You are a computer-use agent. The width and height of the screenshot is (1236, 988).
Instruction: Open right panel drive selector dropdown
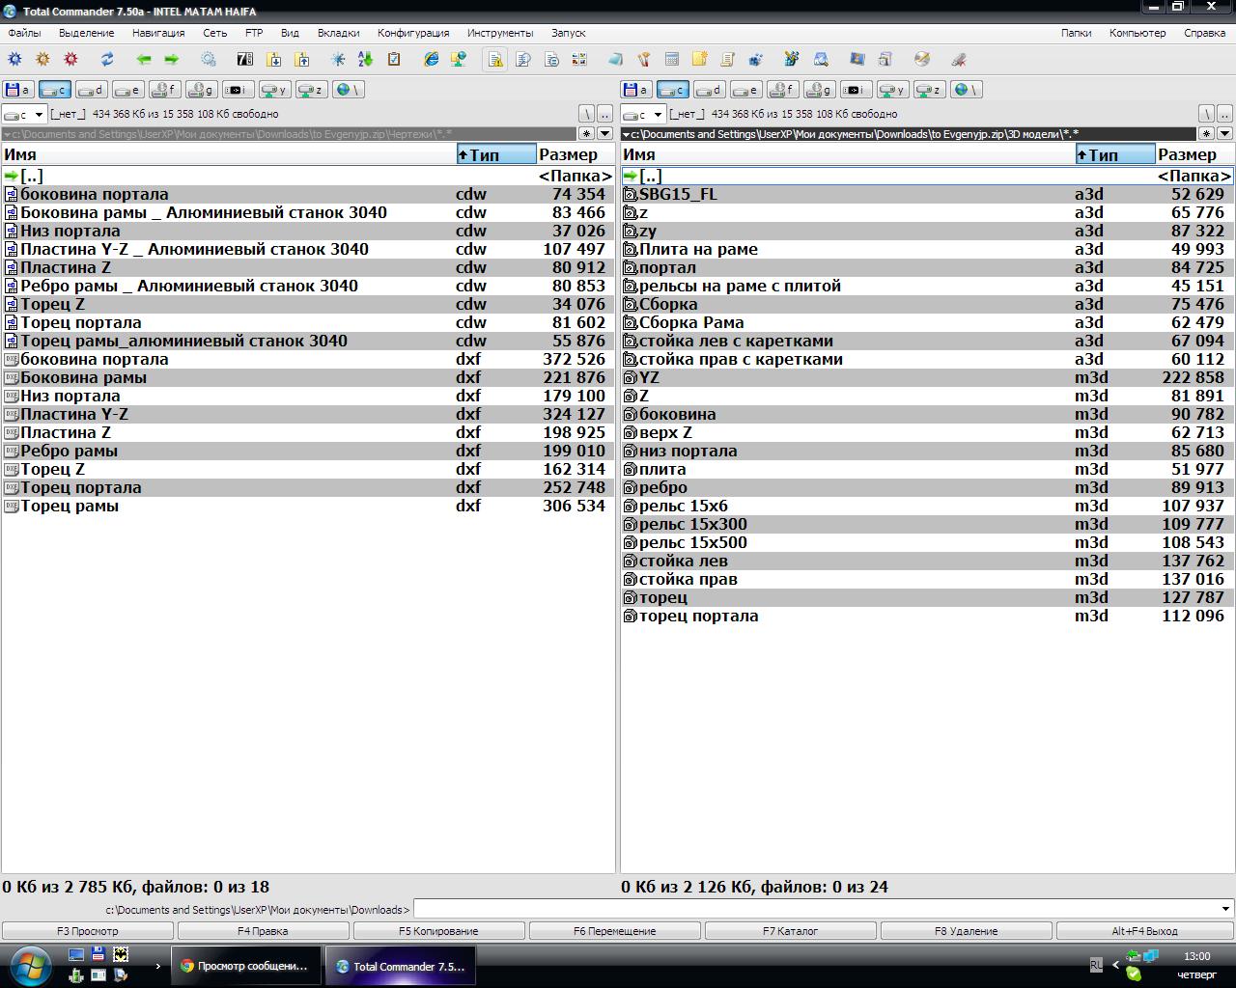643,115
